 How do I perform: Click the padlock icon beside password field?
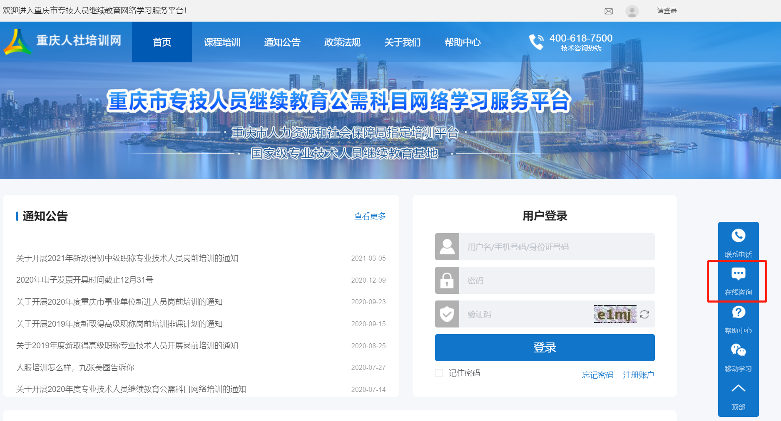[447, 281]
